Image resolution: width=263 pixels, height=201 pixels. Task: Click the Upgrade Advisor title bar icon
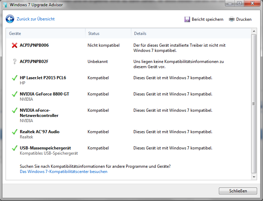coord(5,5)
